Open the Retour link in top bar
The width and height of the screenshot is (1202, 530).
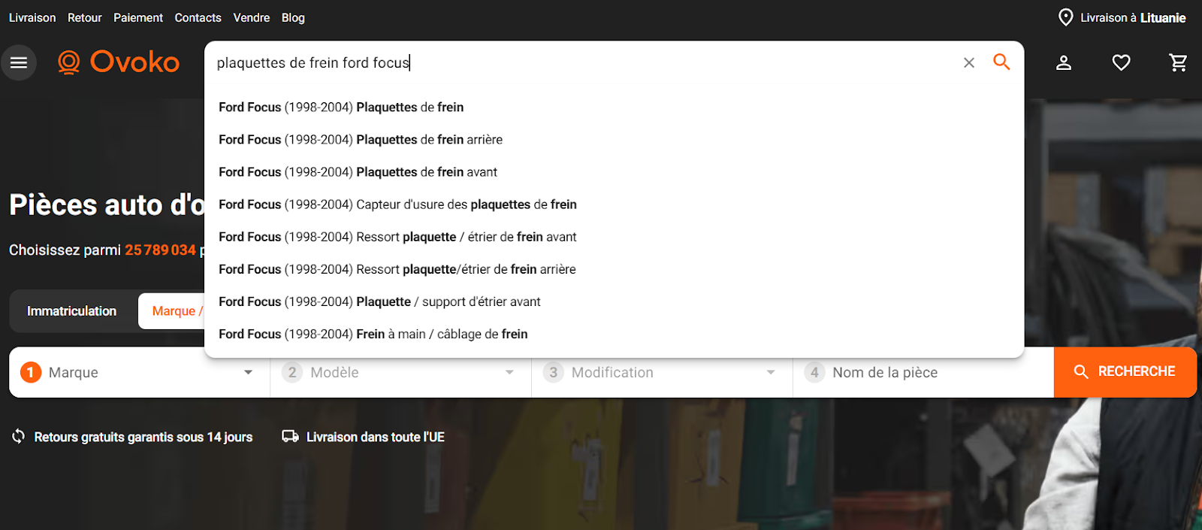[x=85, y=17]
